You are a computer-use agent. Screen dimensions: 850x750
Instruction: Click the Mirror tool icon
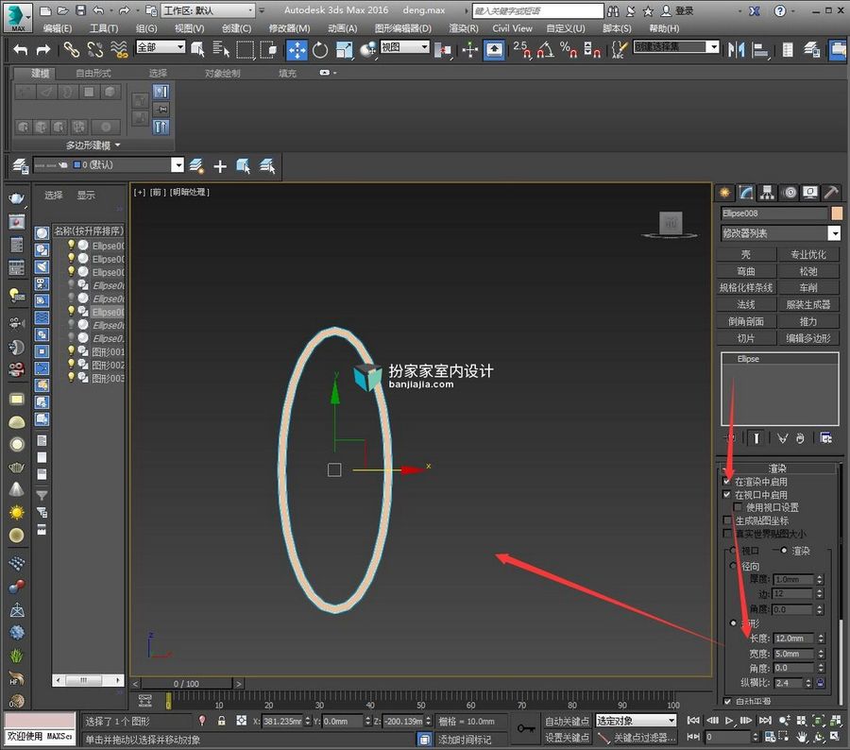(736, 50)
